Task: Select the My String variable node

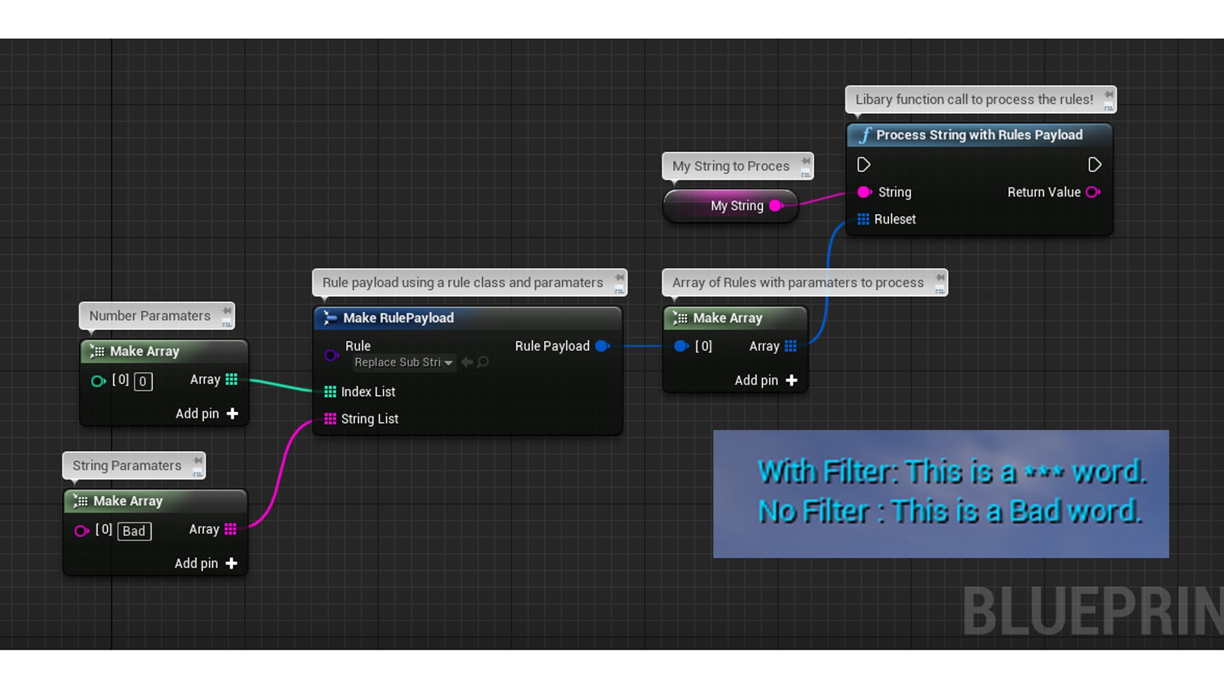Action: point(731,206)
